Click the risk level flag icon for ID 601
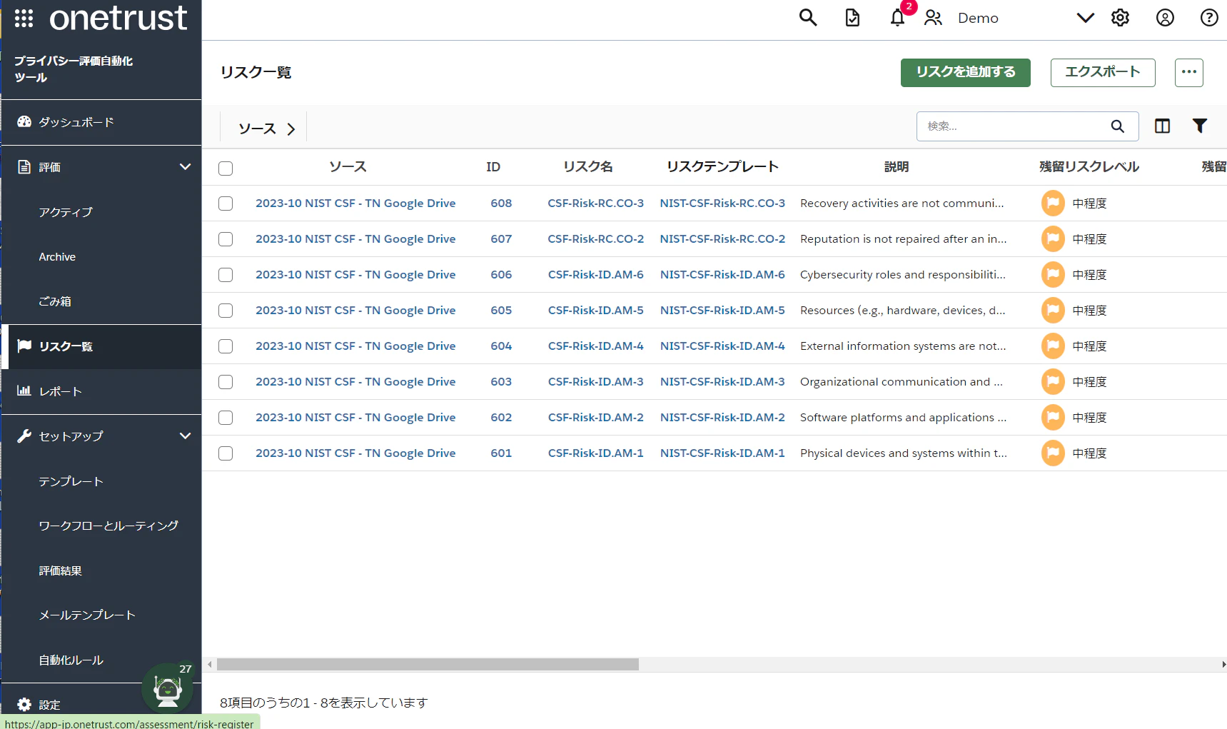The height and width of the screenshot is (729, 1227). 1053,453
